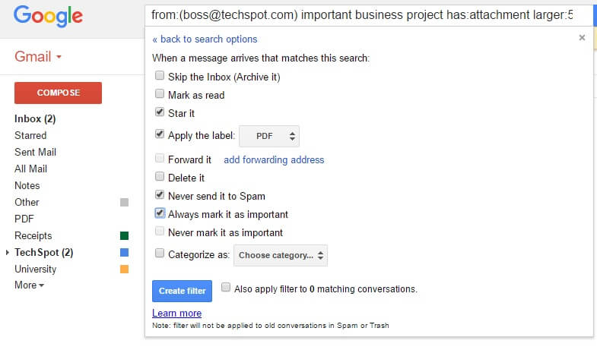Close the filter options panel
The image size is (597, 350).
[582, 38]
